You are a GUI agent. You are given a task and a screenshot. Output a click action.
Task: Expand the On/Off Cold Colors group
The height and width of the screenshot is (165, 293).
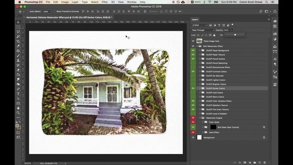(200, 93)
